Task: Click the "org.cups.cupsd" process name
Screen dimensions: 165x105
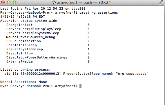Action: click(x=132, y=74)
